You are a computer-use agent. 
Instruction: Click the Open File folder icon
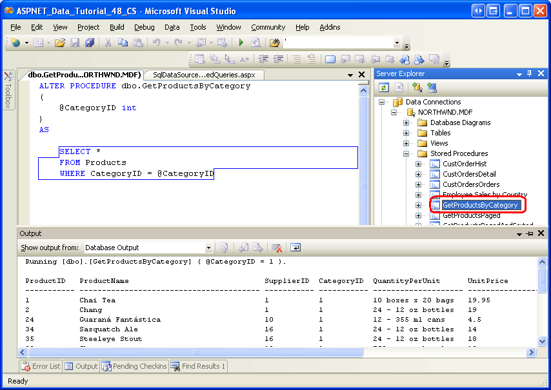(59, 43)
